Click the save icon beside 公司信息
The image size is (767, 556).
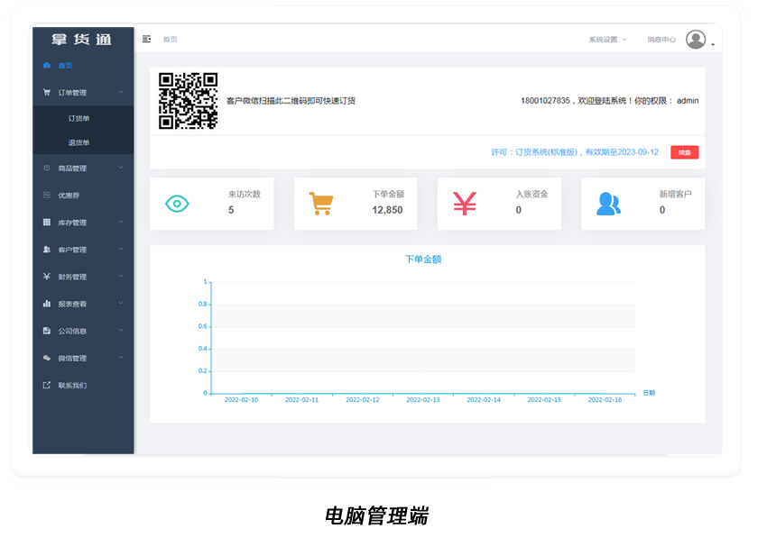click(46, 331)
